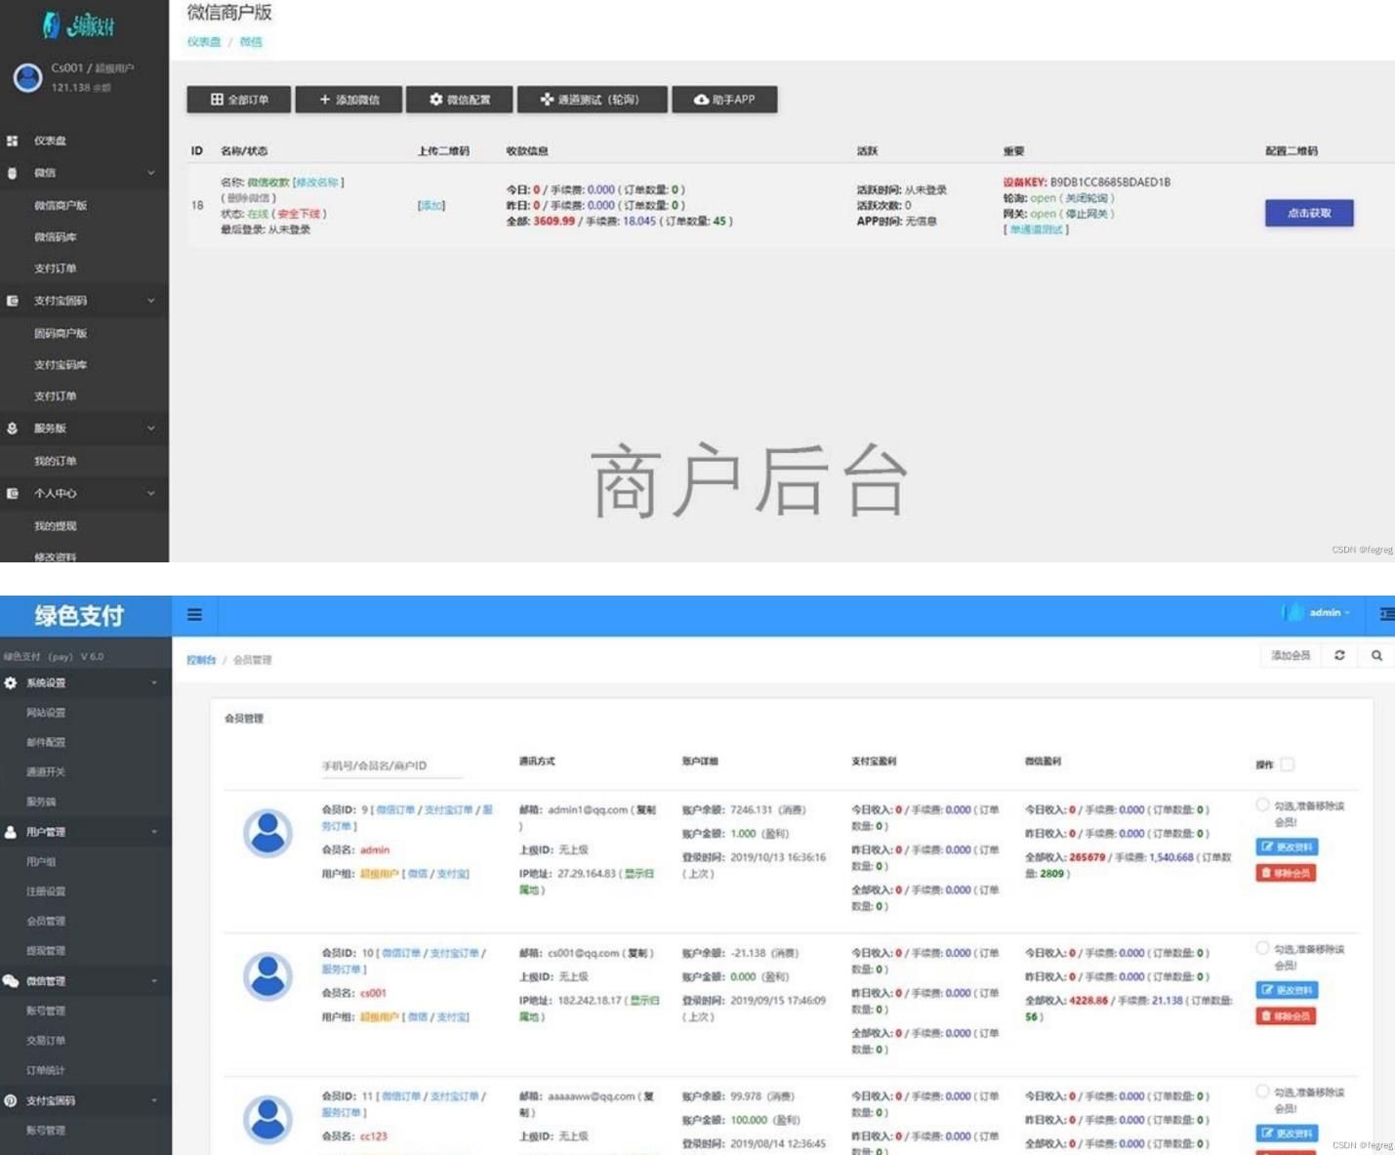Screen dimensions: 1395x1155
Task: Click the blue 点击获取 button
Action: [x=1309, y=213]
